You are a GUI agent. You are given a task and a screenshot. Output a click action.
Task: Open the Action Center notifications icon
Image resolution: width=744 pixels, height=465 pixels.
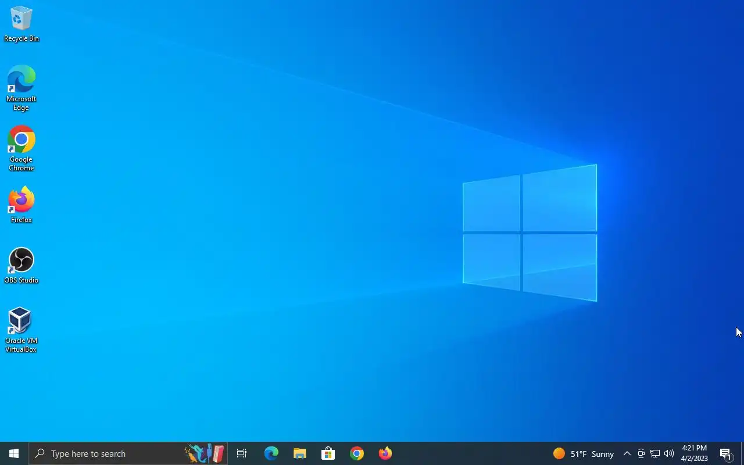726,453
